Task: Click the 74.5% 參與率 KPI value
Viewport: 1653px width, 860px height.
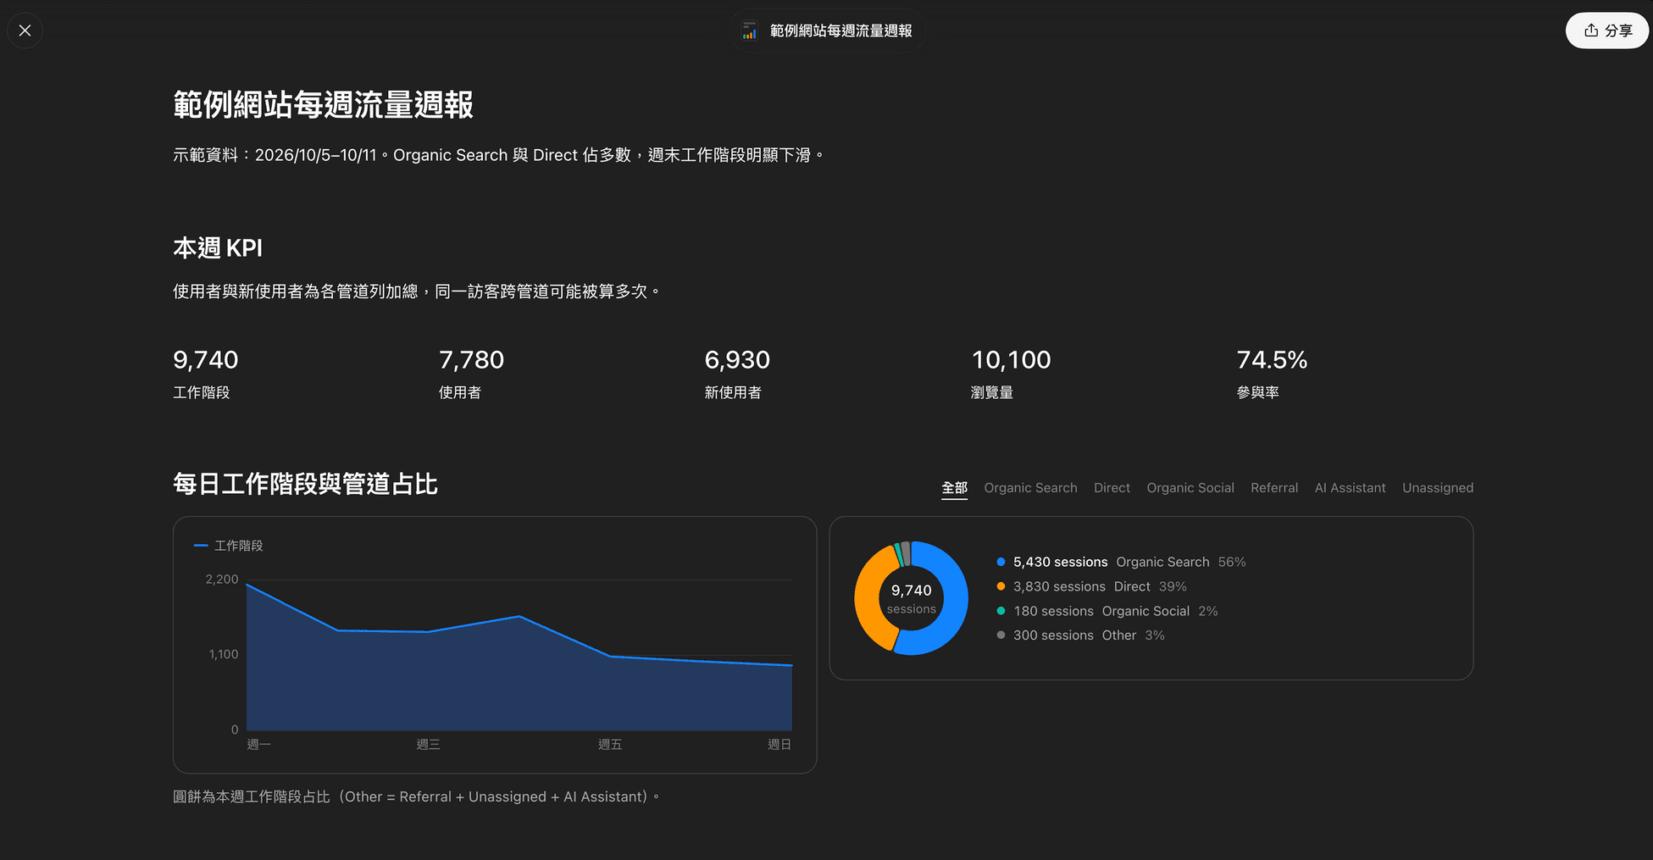Action: [x=1272, y=360]
